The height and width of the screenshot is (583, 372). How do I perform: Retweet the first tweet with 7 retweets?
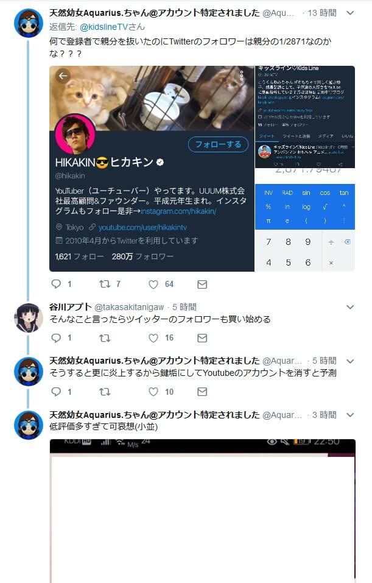click(105, 284)
